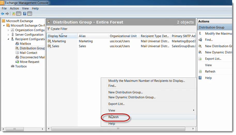
Task: Toggle the Show/Hide Action Pane toolbar icon
Action: click(x=30, y=14)
